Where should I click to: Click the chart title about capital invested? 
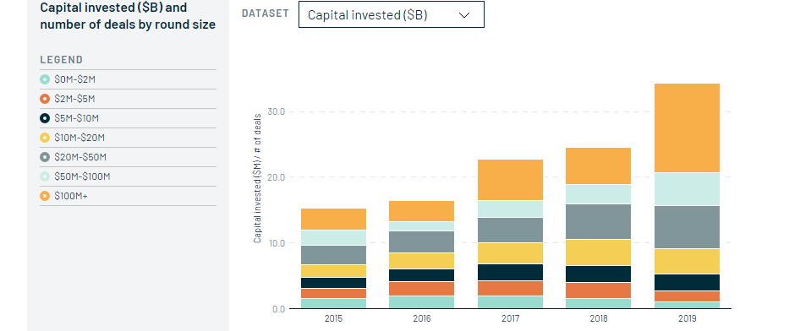click(128, 16)
